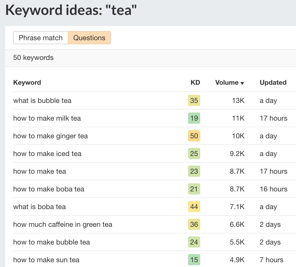Open keyword 'how to make sun tea'
Image resolution: width=296 pixels, height=267 pixels.
point(46,260)
